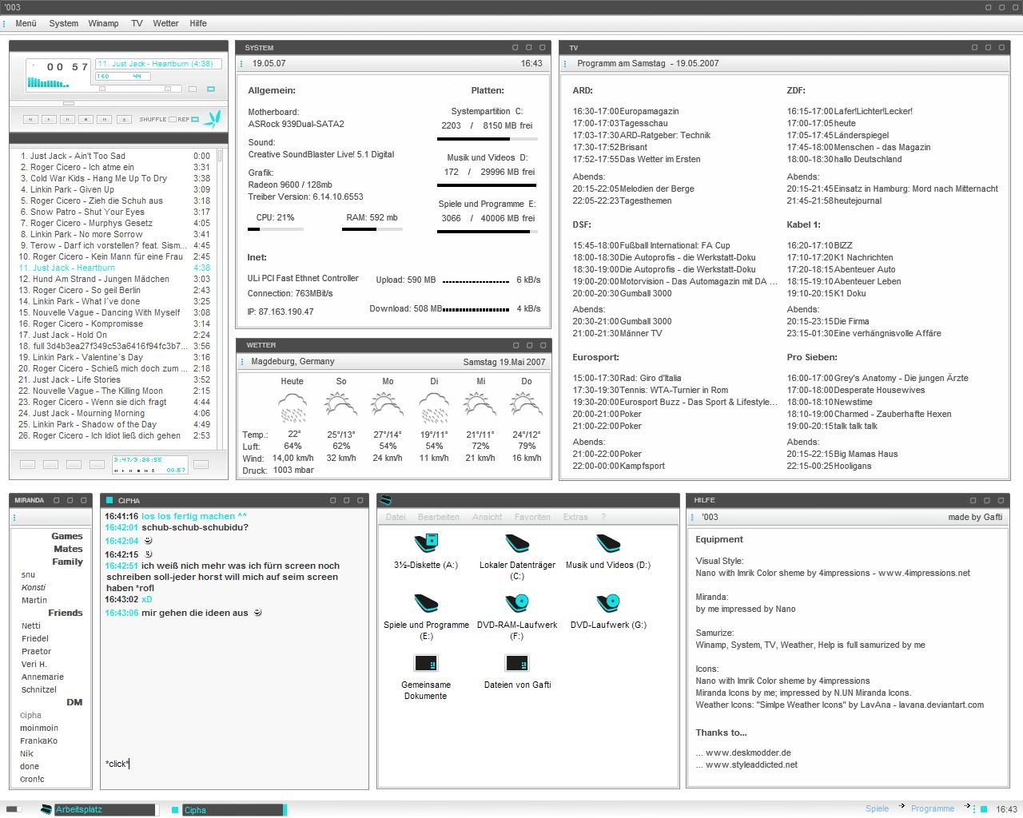Click mini stop button in playlist footer

point(138,471)
